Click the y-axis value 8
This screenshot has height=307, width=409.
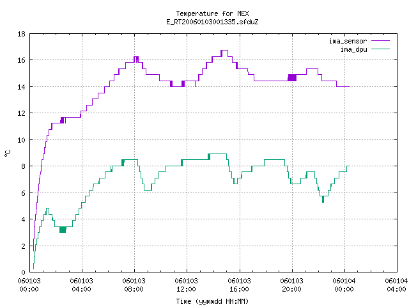pyautogui.click(x=24, y=166)
